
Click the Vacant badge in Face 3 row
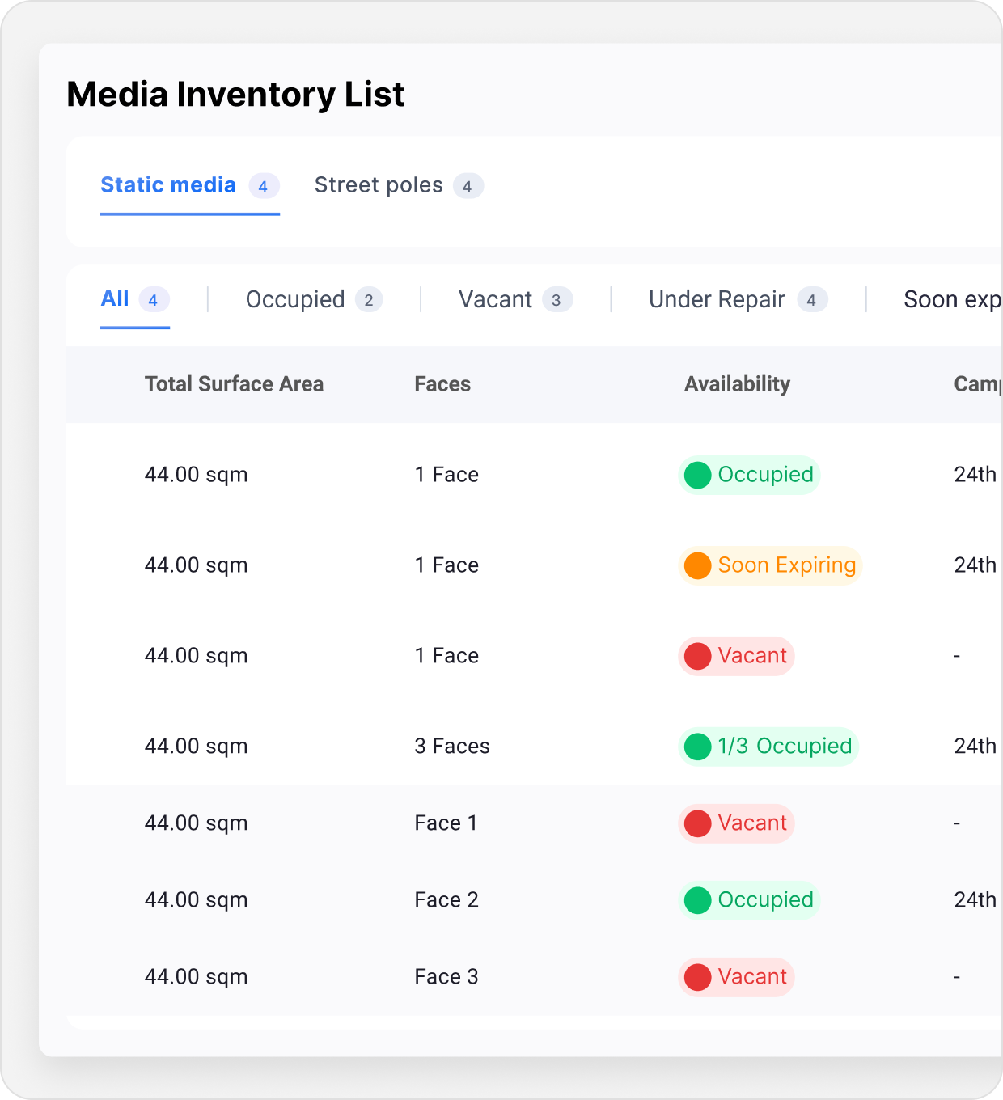tap(736, 977)
